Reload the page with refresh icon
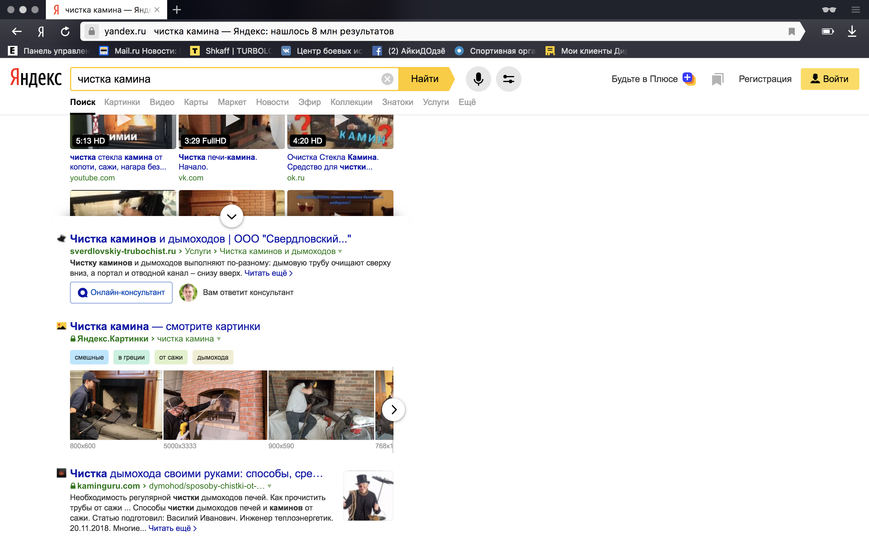 point(65,32)
